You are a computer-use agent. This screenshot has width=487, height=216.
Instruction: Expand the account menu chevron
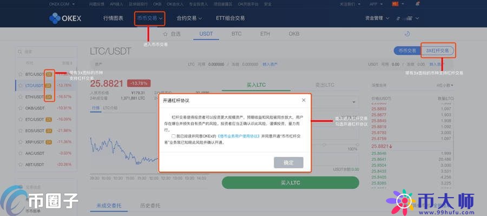click(417, 18)
